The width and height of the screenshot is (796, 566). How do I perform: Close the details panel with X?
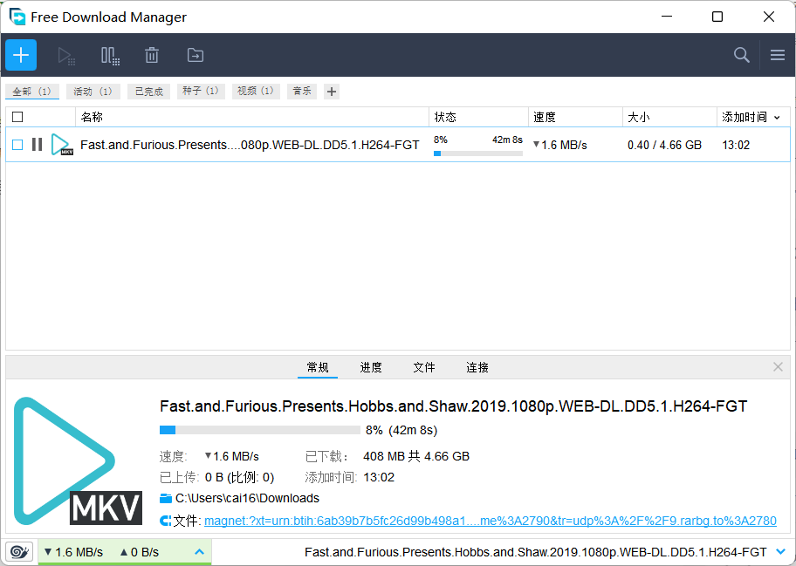(778, 366)
